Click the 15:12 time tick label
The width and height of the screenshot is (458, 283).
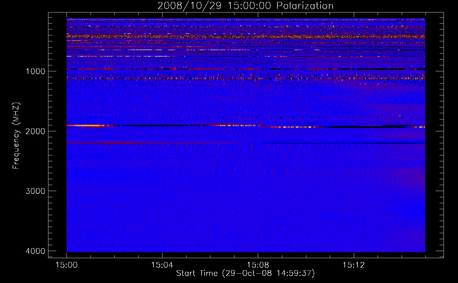pyautogui.click(x=354, y=265)
